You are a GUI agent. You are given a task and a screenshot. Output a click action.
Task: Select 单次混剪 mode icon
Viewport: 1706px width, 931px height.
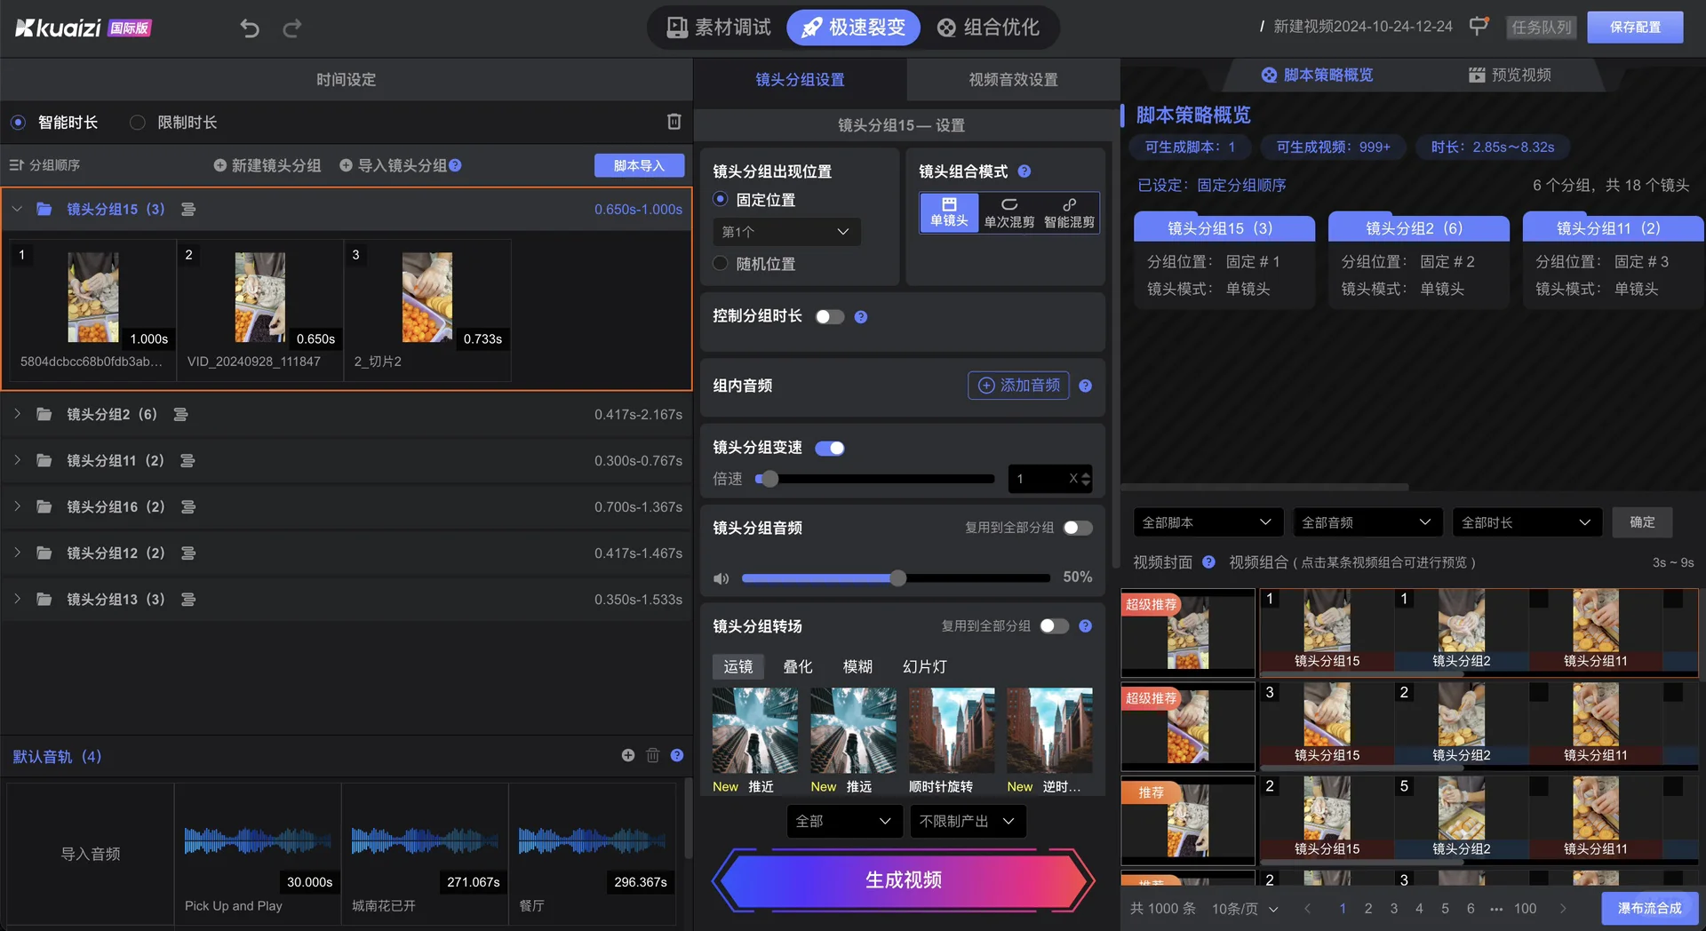pyautogui.click(x=1009, y=213)
